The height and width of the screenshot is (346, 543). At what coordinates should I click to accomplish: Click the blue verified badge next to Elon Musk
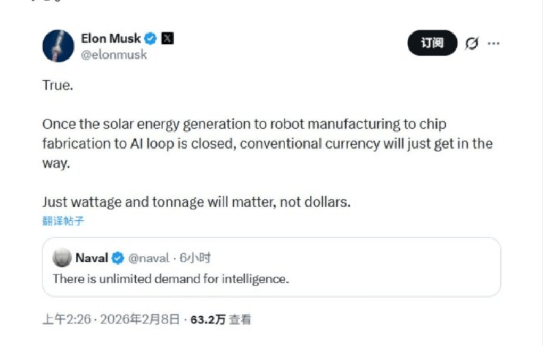click(151, 38)
